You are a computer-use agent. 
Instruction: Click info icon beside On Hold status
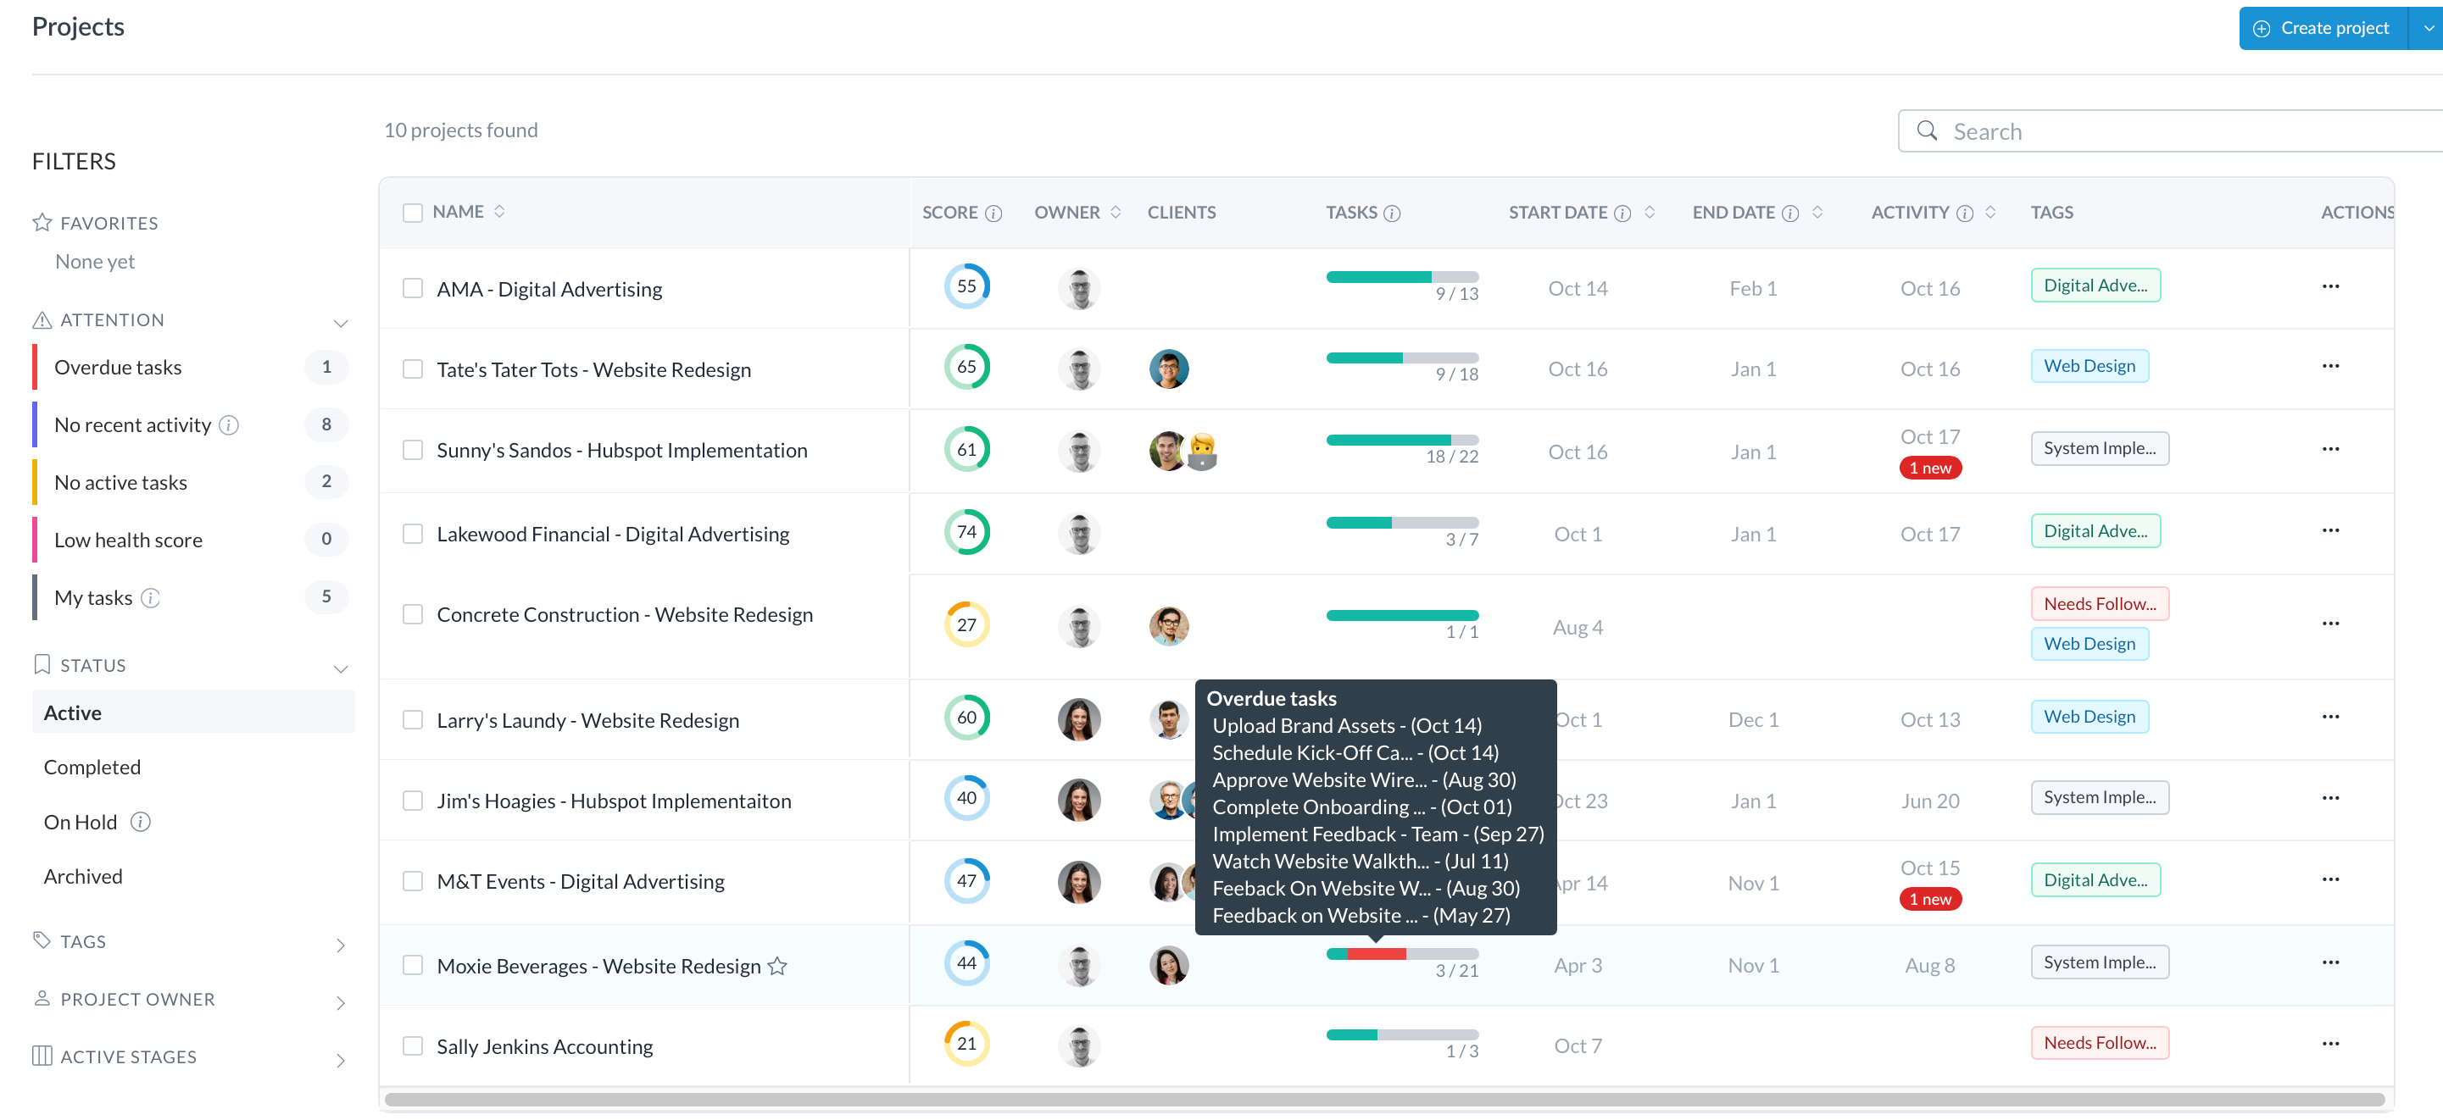(141, 822)
